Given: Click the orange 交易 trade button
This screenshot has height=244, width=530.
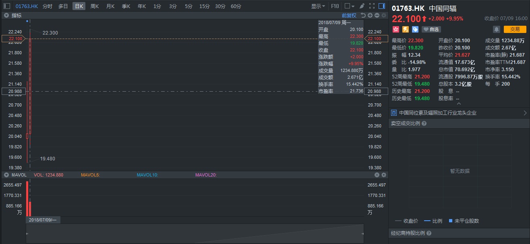Looking at the screenshot, I should click(515, 29).
